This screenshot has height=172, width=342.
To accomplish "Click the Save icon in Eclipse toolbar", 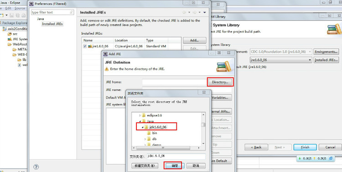I will tap(12, 15).
